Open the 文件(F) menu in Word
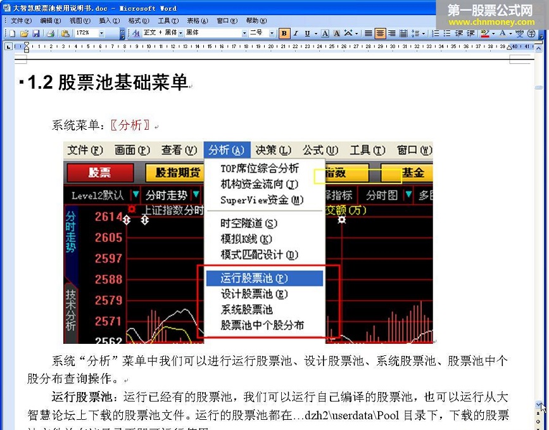 (x=21, y=21)
